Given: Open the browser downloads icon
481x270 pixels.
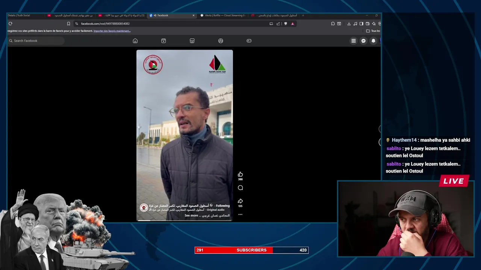Looking at the screenshot, I should point(349,24).
